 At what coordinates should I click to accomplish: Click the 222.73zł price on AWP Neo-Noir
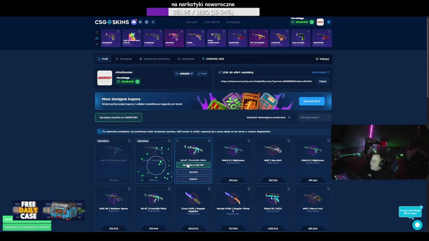coord(273,180)
